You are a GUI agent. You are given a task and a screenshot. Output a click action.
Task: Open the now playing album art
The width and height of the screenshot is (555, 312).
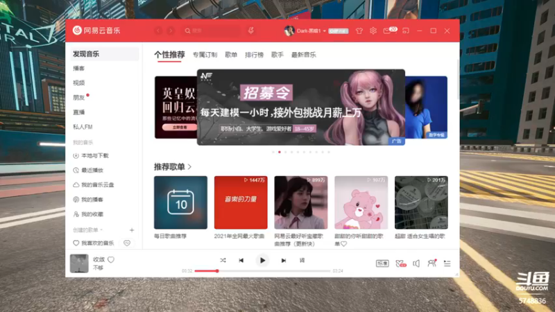(x=79, y=263)
